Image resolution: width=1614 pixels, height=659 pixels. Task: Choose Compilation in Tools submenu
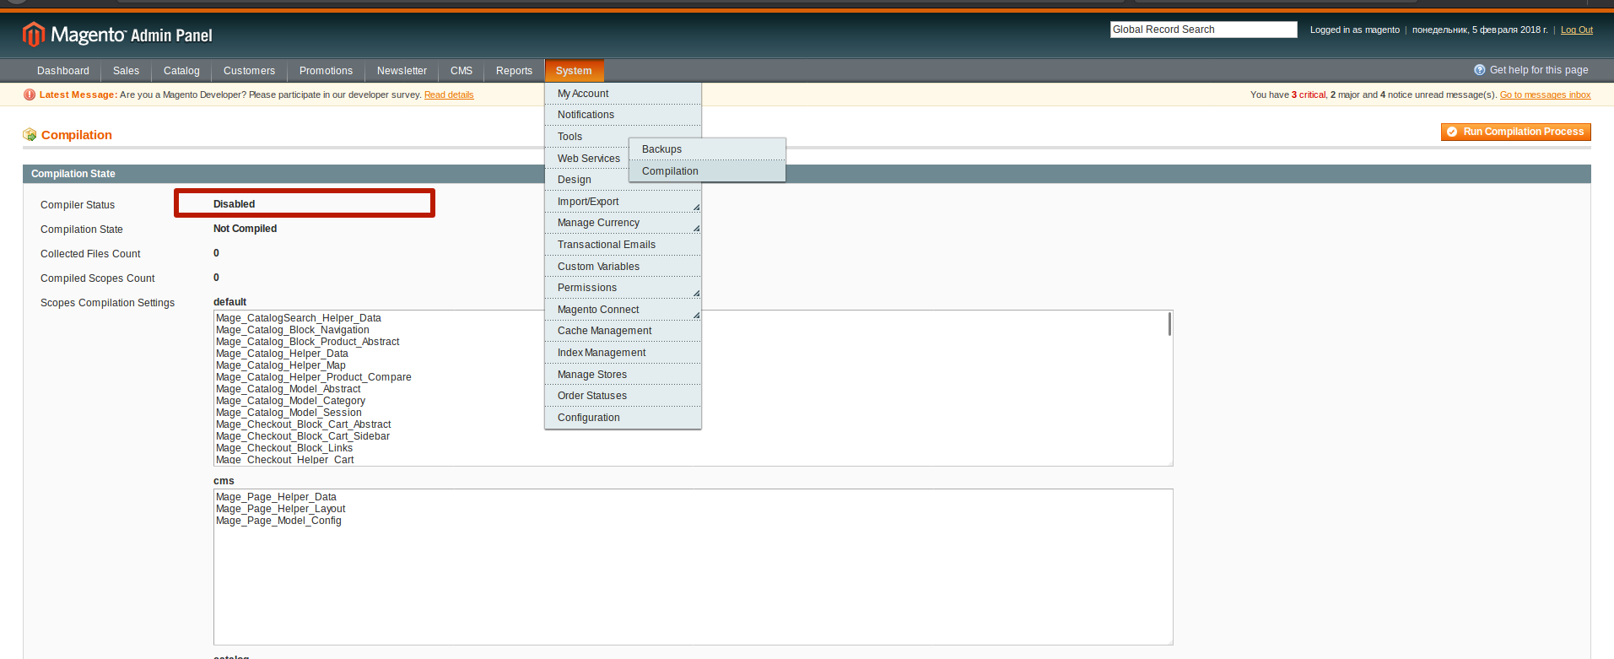tap(707, 171)
